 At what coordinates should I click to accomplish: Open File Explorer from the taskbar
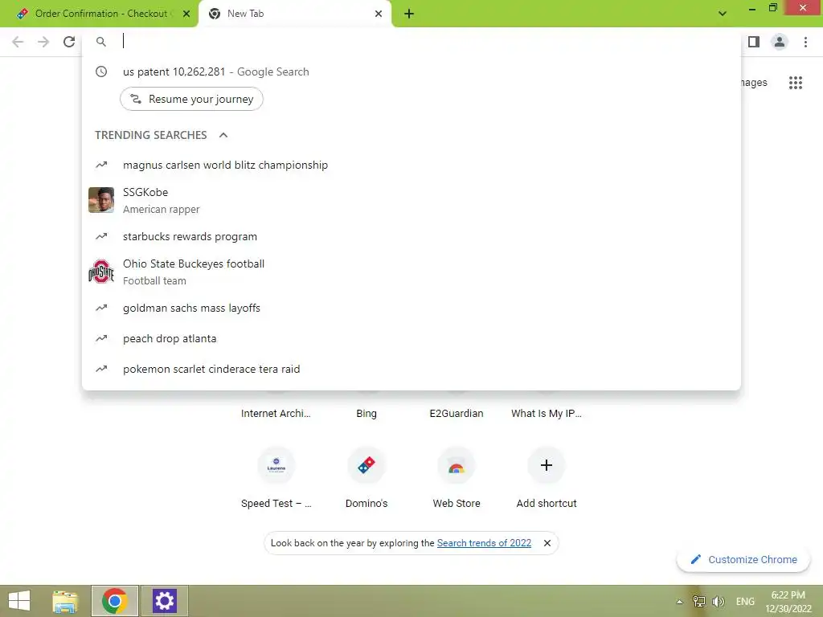point(65,601)
